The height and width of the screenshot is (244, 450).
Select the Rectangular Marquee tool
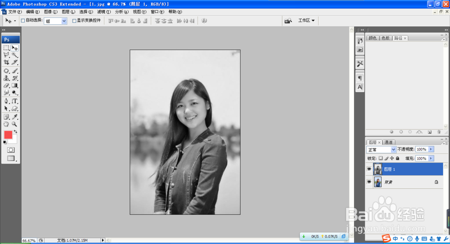click(6, 48)
